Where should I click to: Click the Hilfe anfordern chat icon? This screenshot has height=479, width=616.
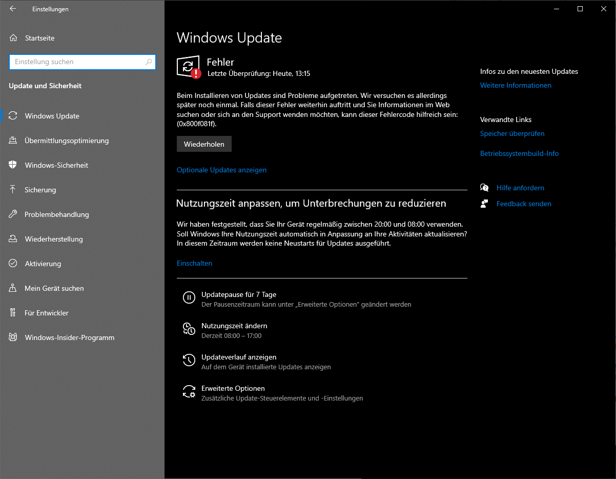click(x=484, y=188)
